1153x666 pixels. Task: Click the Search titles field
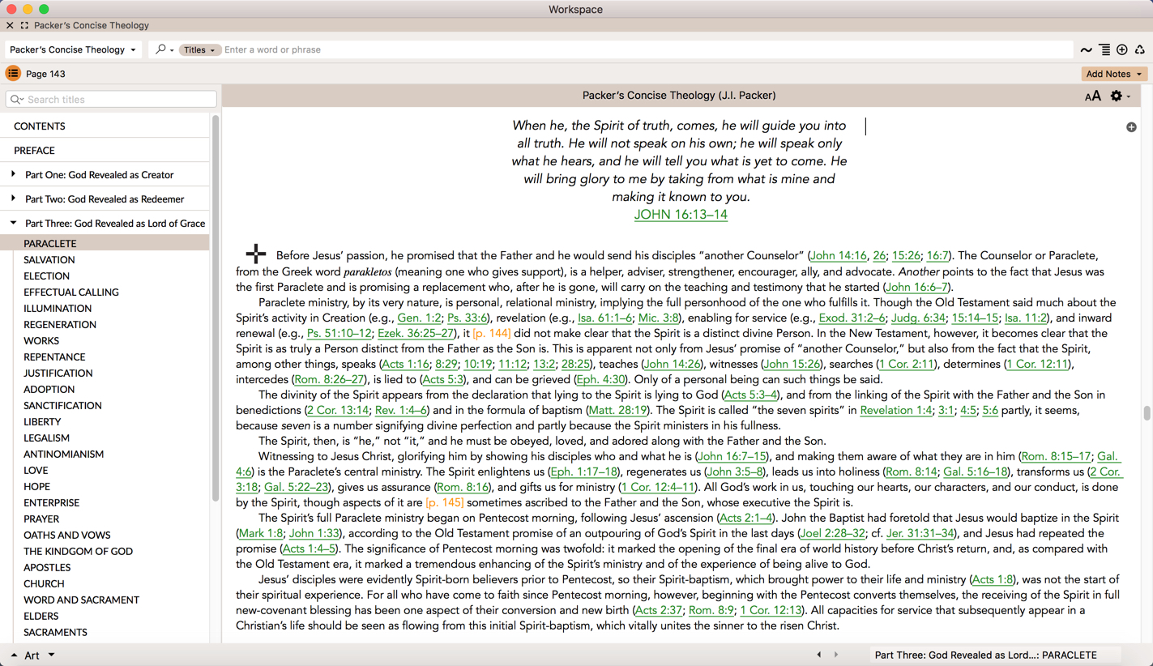(111, 100)
